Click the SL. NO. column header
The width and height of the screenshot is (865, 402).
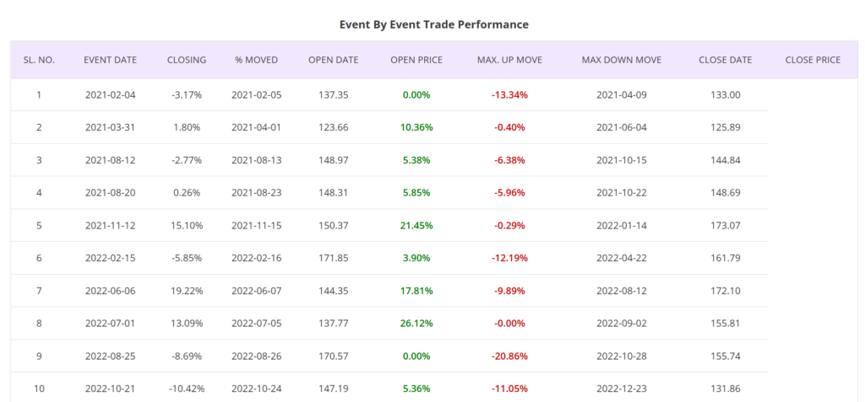pyautogui.click(x=39, y=60)
